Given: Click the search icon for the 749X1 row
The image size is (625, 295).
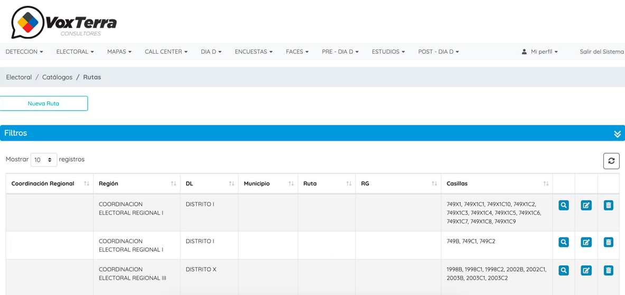Looking at the screenshot, I should 564,205.
